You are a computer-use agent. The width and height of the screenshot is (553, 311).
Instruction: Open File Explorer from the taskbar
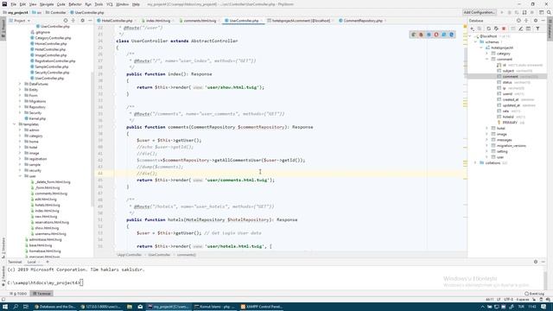pyautogui.click(x=130, y=307)
